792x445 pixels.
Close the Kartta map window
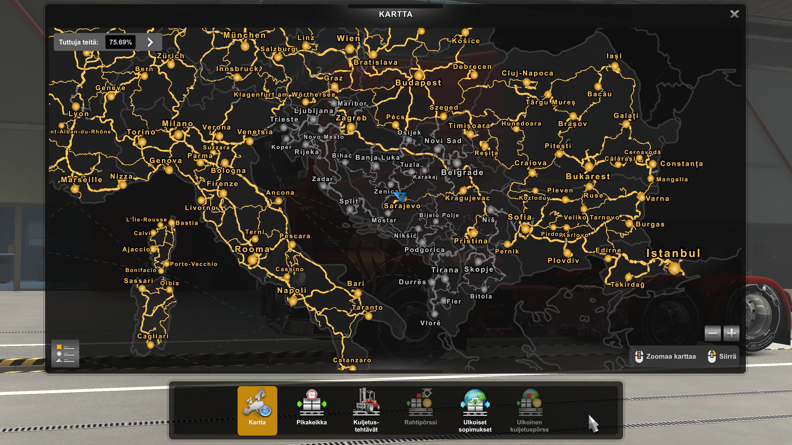[x=734, y=14]
